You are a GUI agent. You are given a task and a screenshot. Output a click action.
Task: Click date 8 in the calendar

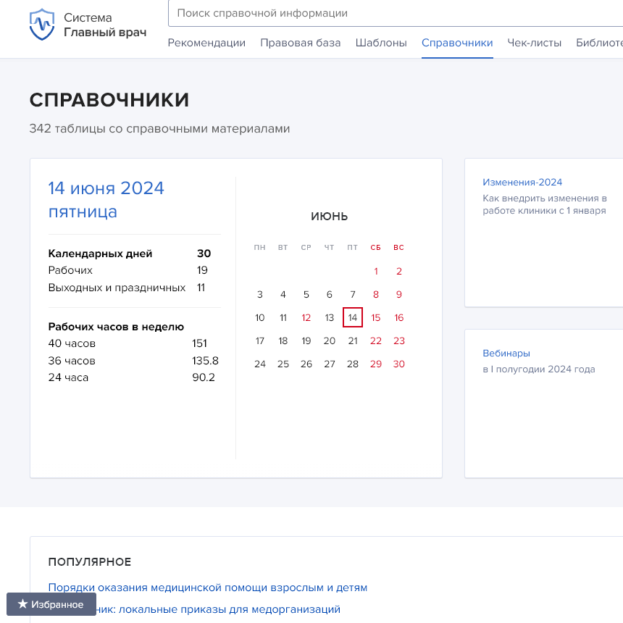pyautogui.click(x=376, y=294)
